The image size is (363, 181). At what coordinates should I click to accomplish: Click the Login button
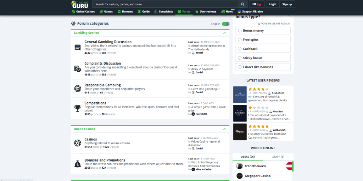(x=273, y=4)
